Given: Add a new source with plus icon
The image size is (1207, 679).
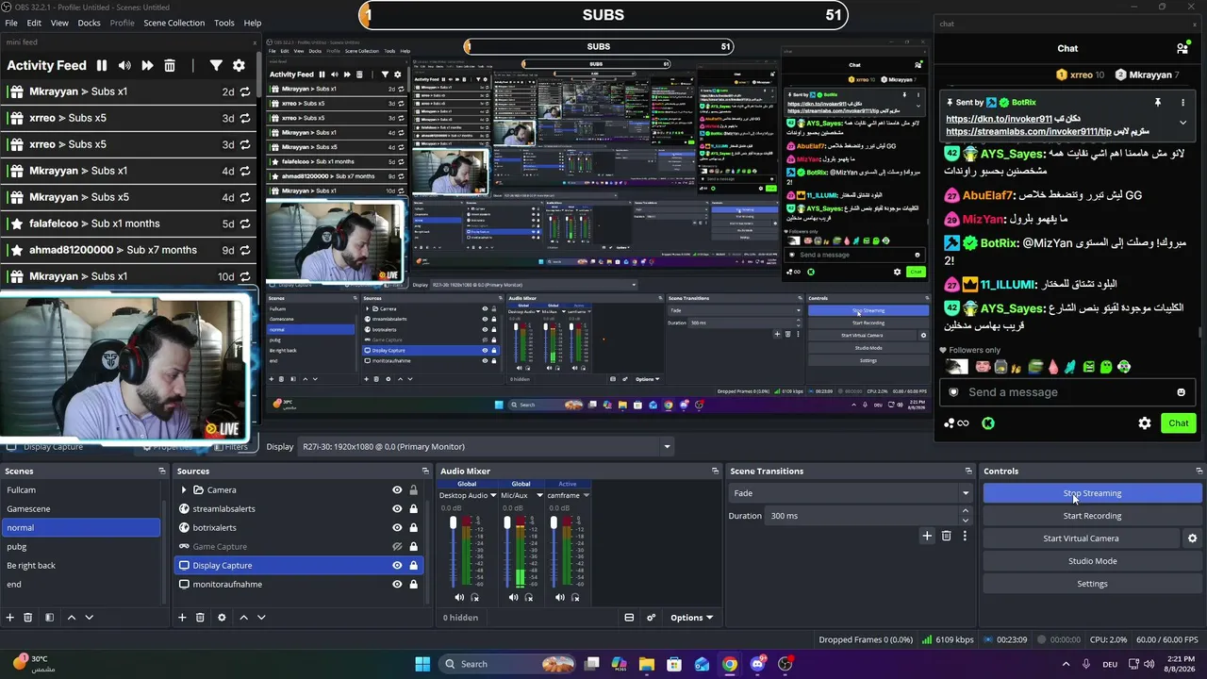Looking at the screenshot, I should click(x=182, y=618).
